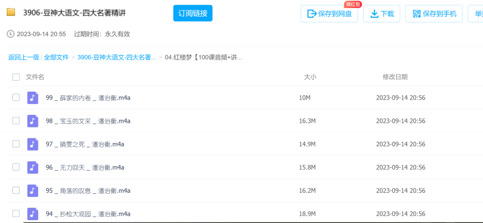Check the box for 98 宝玉的文采

[16, 120]
